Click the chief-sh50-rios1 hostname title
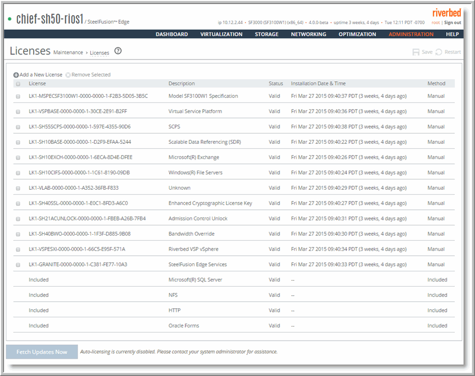The image size is (475, 376). point(49,19)
